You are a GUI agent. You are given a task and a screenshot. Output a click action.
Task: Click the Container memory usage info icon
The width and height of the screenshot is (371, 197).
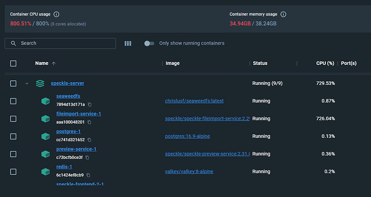tap(283, 14)
